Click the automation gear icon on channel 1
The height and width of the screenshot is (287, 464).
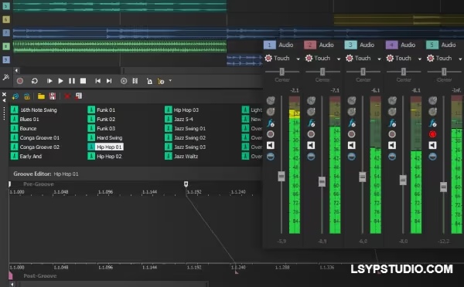click(x=268, y=58)
